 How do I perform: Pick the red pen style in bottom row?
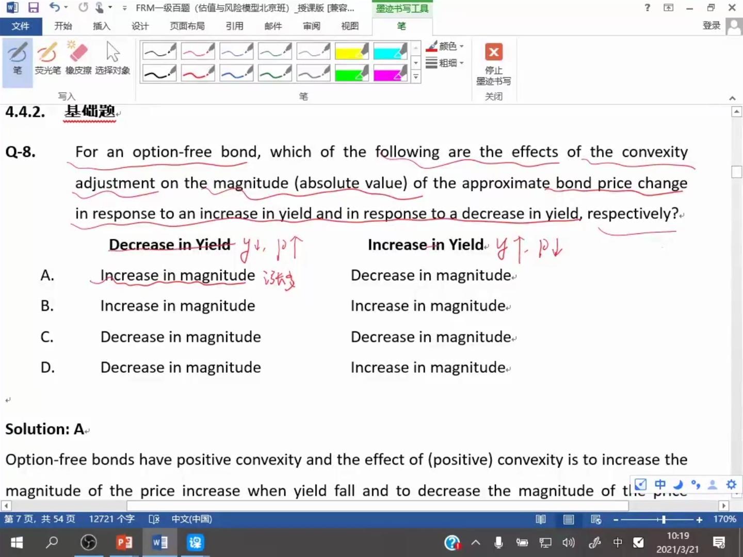point(198,73)
